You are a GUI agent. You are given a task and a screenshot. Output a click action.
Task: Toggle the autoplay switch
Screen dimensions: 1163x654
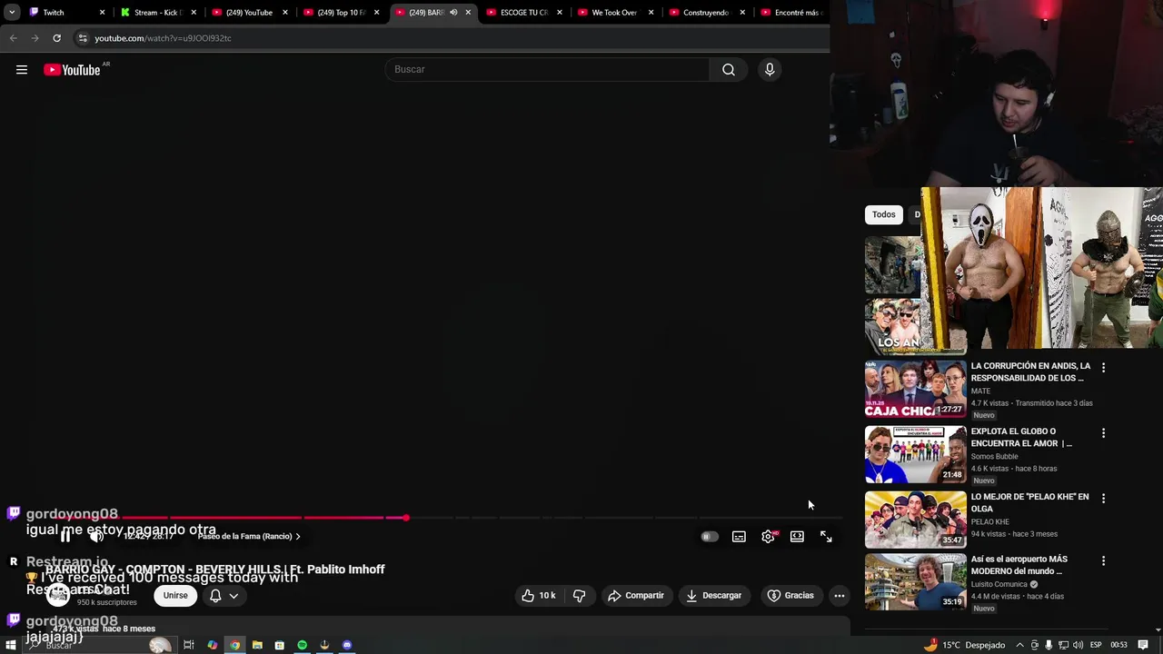point(710,537)
